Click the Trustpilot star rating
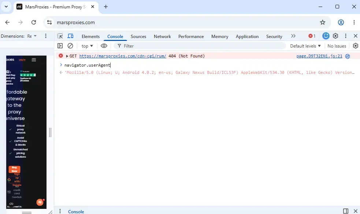The height and width of the screenshot is (214, 360). 28,75
